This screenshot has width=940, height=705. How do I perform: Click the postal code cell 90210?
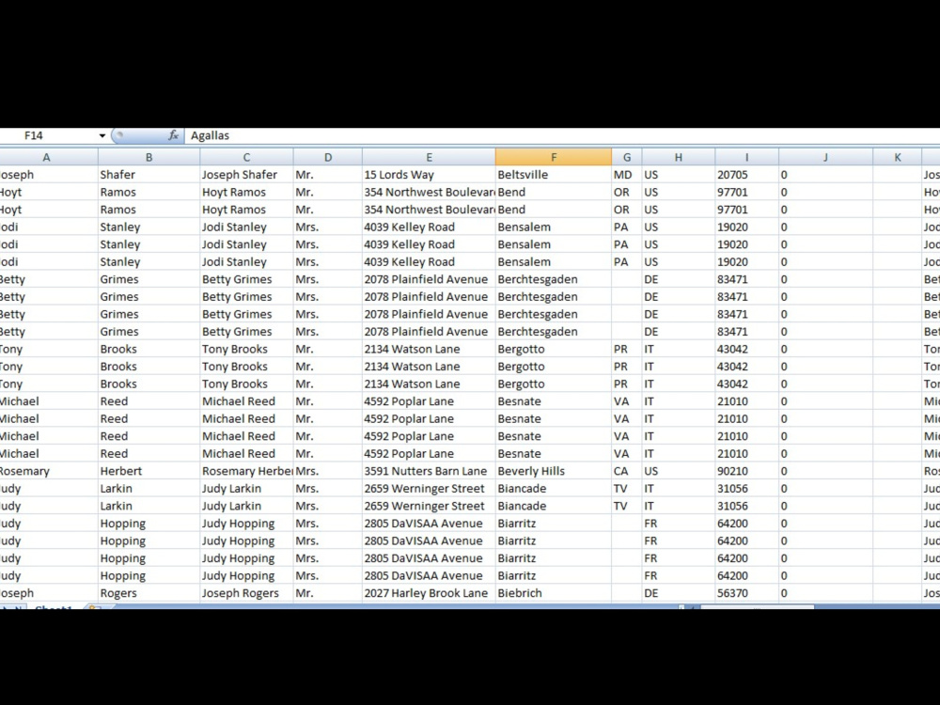pyautogui.click(x=747, y=471)
